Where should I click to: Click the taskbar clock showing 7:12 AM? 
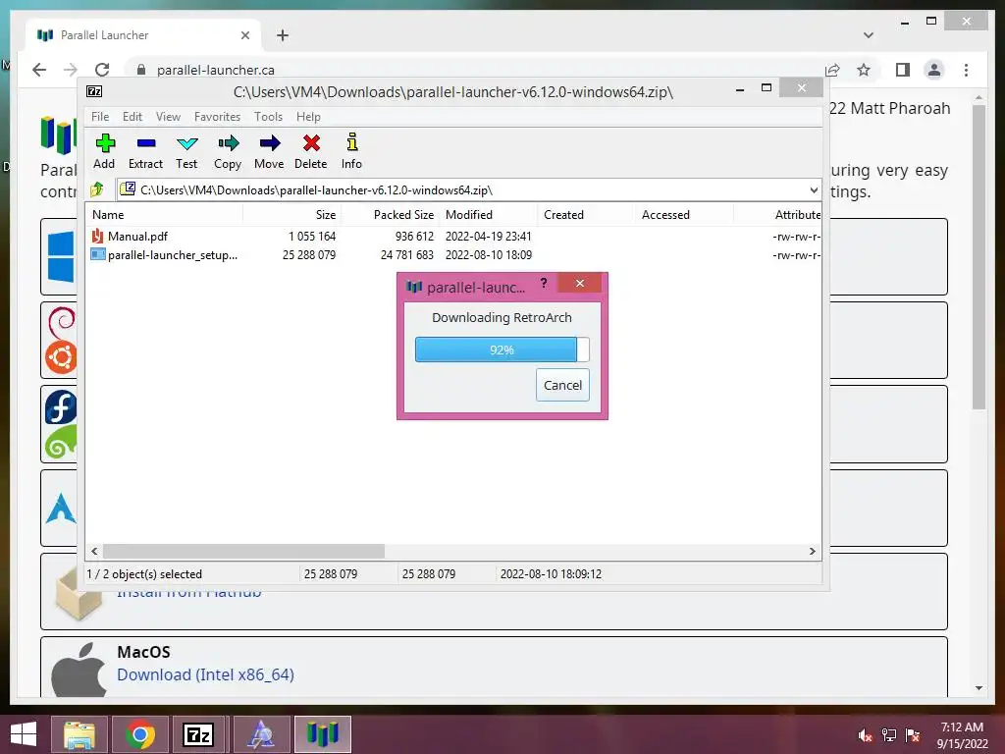click(x=962, y=735)
